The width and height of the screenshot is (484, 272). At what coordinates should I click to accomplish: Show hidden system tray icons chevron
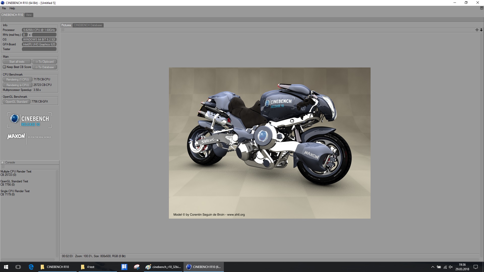[x=433, y=267]
